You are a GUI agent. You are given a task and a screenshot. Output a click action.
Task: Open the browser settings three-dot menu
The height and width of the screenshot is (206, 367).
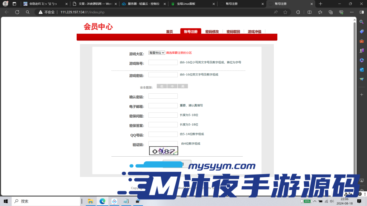click(x=352, y=12)
